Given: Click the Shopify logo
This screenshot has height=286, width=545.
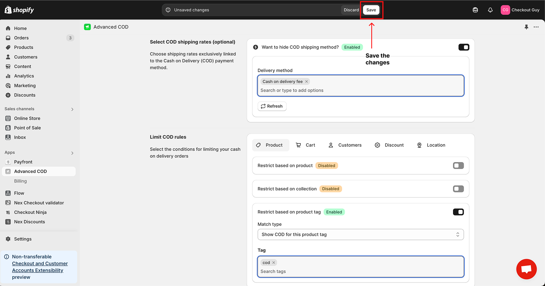Looking at the screenshot, I should 19,10.
